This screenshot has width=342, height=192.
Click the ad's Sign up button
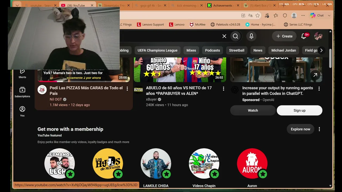pos(300,110)
